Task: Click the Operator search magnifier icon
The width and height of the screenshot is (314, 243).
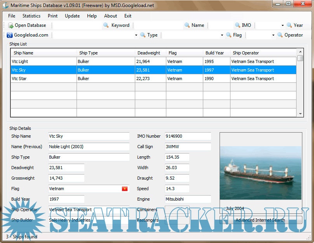Action: pos(280,35)
